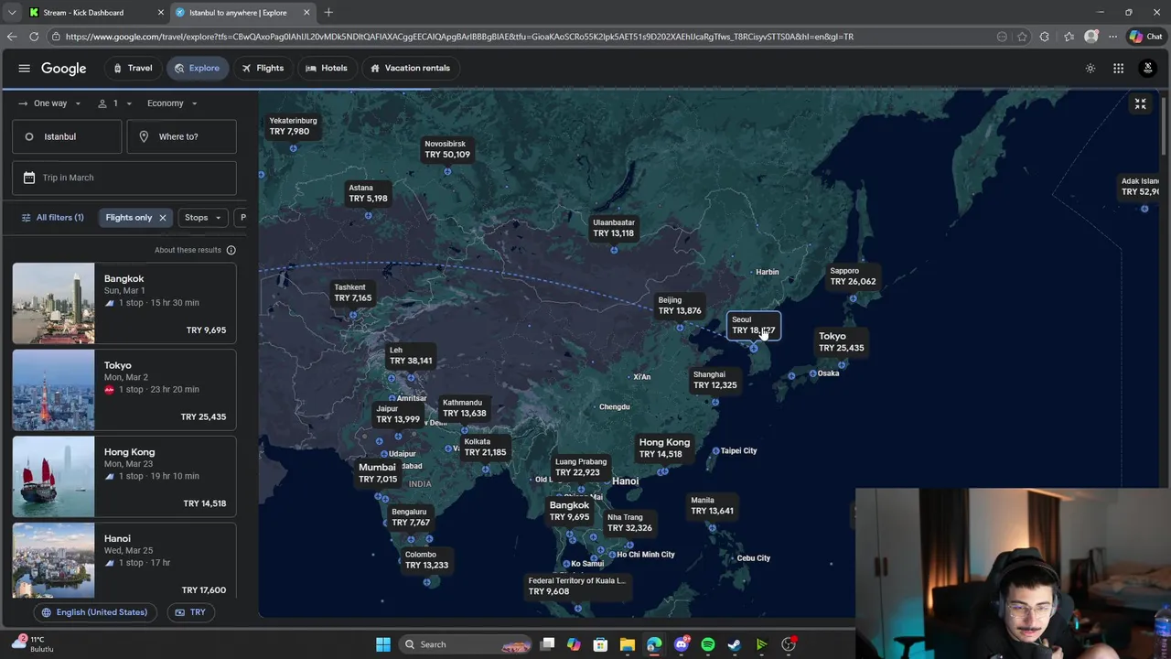Viewport: 1171px width, 659px height.
Task: Reload the page with browser refresh icon
Action: coord(34,37)
